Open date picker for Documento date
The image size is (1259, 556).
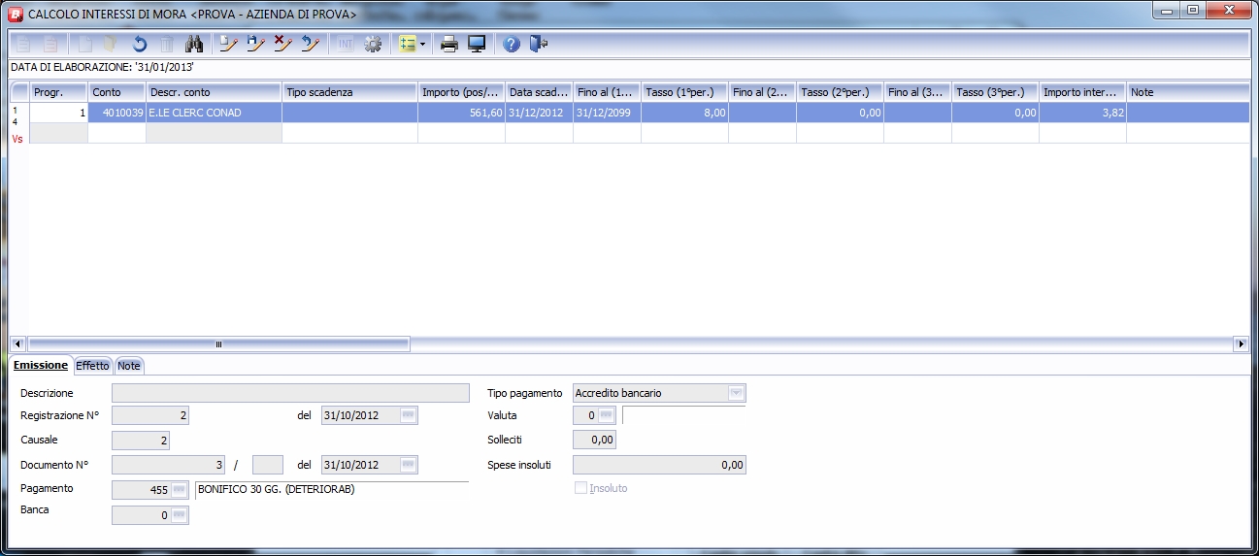pyautogui.click(x=408, y=464)
